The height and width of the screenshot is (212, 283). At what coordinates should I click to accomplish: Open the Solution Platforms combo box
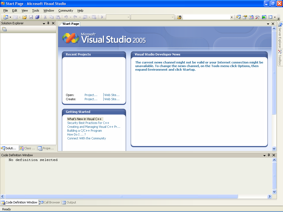click(153, 17)
